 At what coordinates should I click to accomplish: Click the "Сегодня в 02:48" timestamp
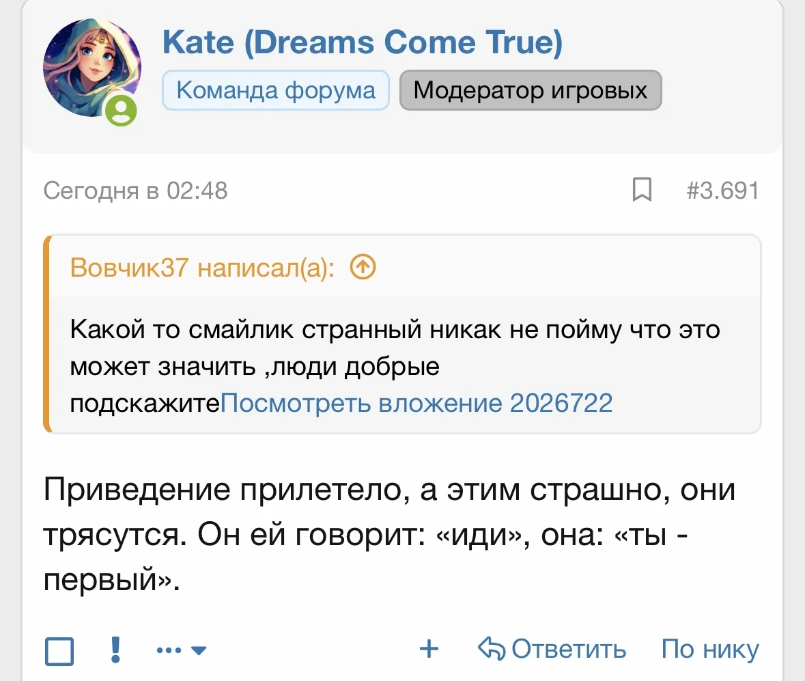click(x=135, y=191)
